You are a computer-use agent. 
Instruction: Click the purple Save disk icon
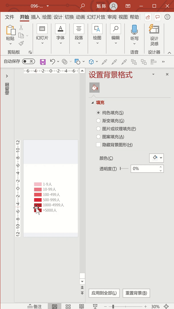43,62
